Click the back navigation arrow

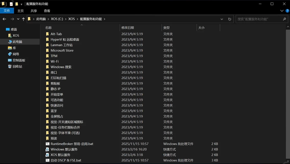(x=4, y=19)
